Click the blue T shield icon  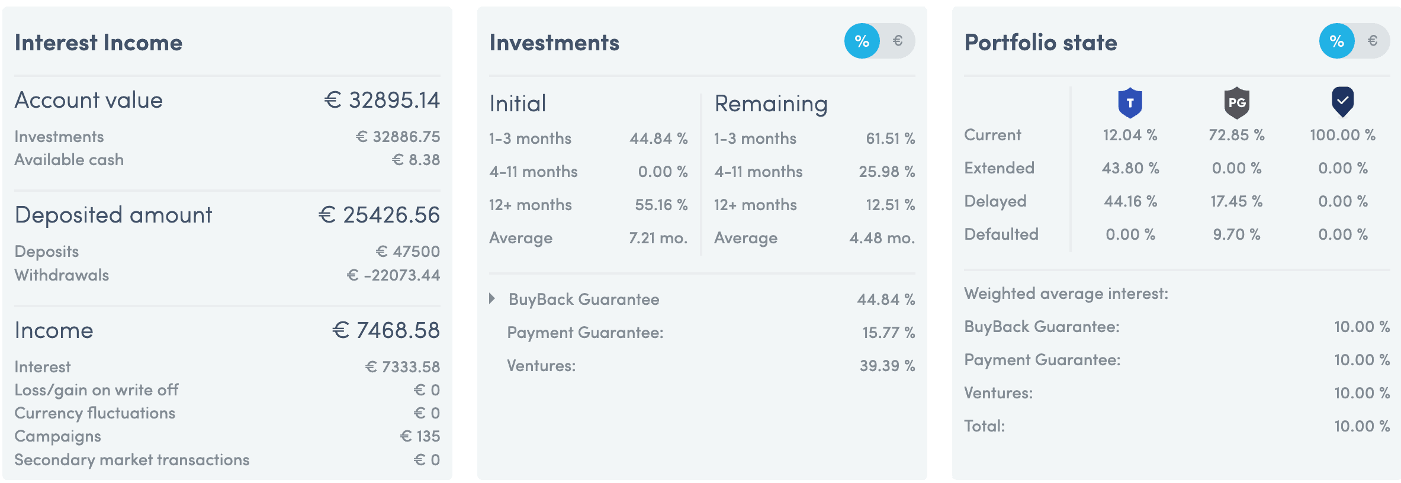1130,102
